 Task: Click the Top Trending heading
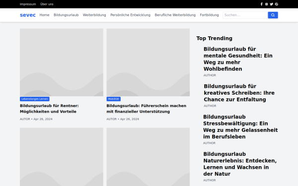point(215,38)
